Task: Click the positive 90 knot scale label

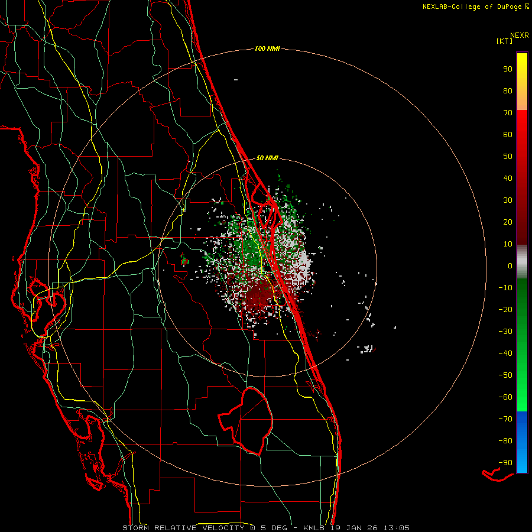Action: coord(508,69)
